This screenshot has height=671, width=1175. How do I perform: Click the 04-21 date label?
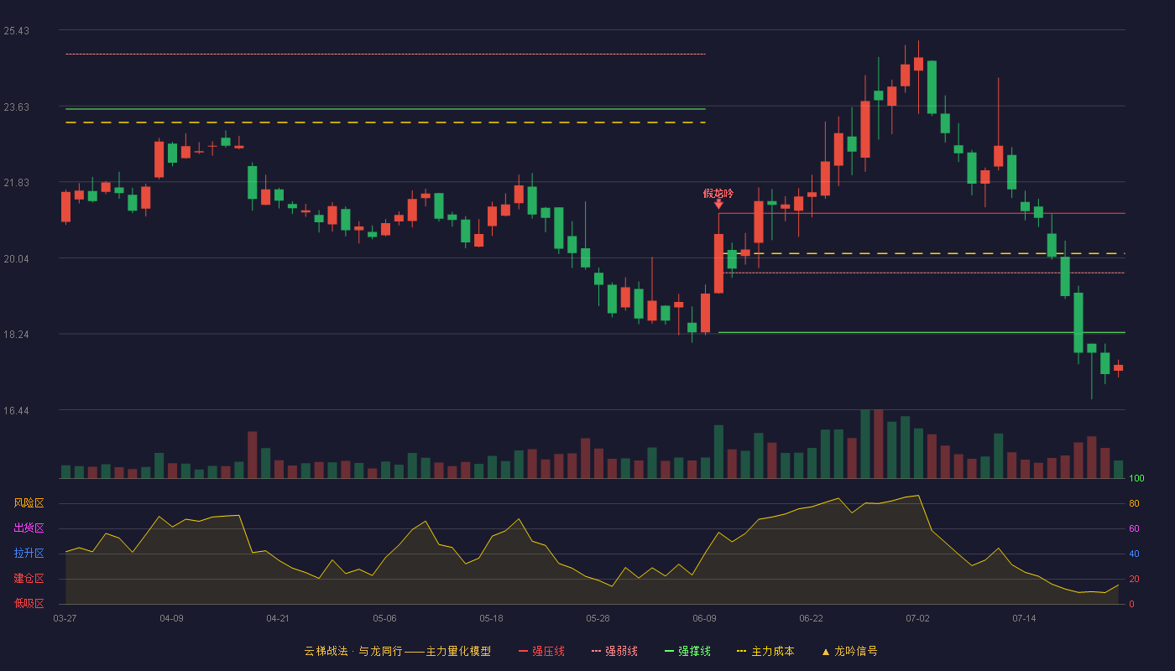point(278,618)
